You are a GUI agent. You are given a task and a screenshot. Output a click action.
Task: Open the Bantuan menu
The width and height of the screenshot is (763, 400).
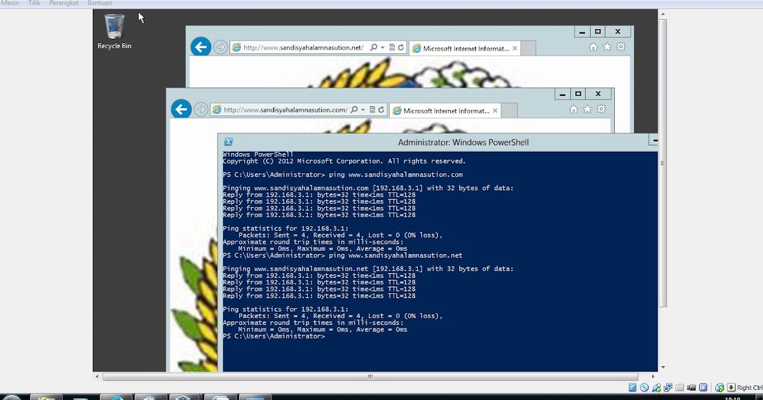(100, 3)
